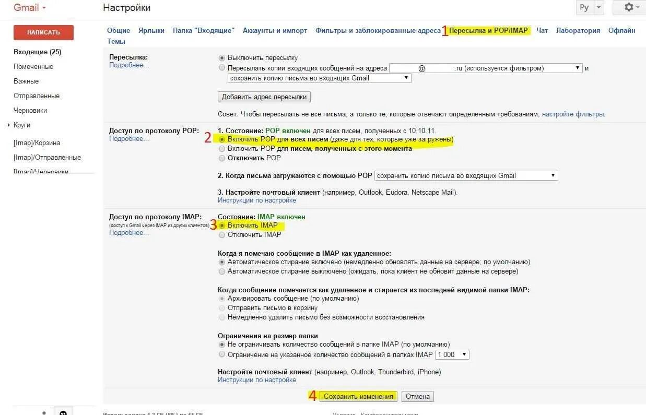Enable POP for all mail radio
646x415 pixels.
(222, 139)
